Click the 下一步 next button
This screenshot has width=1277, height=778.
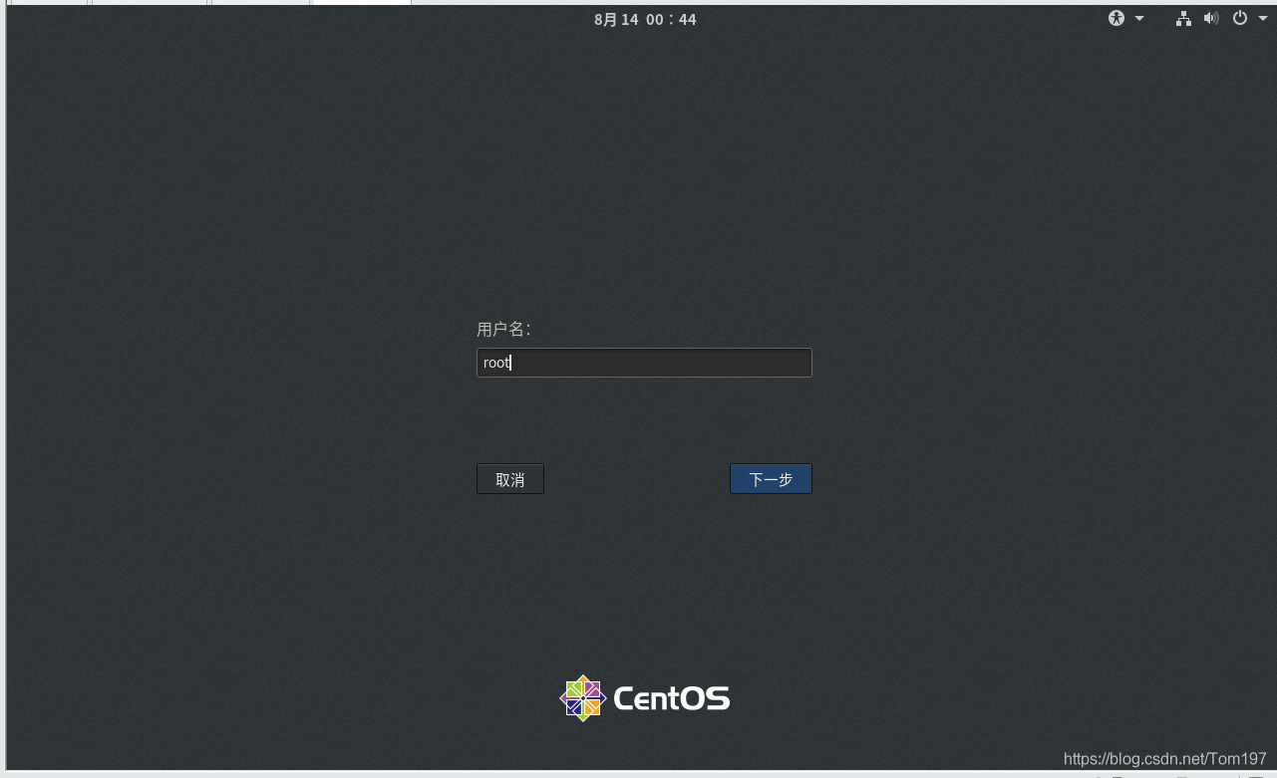771,479
